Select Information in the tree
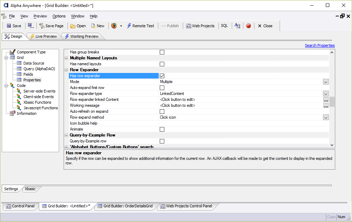The image size is (352, 222). pyautogui.click(x=27, y=113)
